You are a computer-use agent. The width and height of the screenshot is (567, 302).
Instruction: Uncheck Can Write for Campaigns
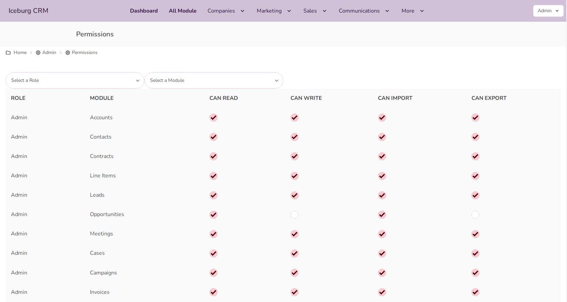coord(295,273)
